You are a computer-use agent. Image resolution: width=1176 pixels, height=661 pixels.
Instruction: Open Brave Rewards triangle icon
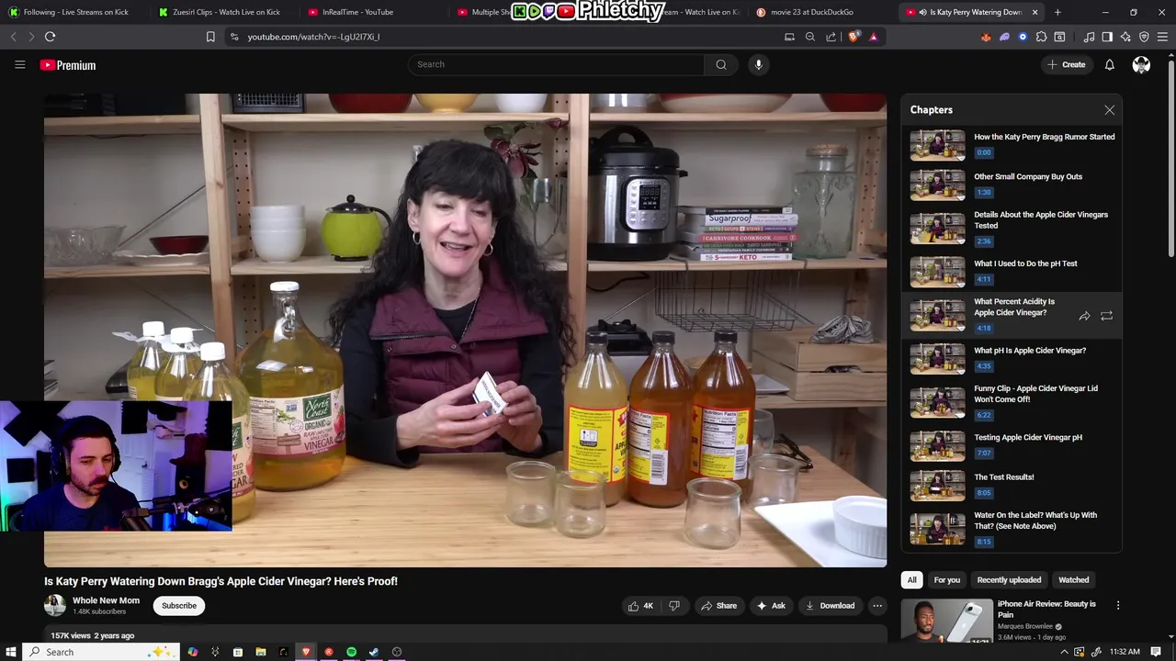coord(873,37)
